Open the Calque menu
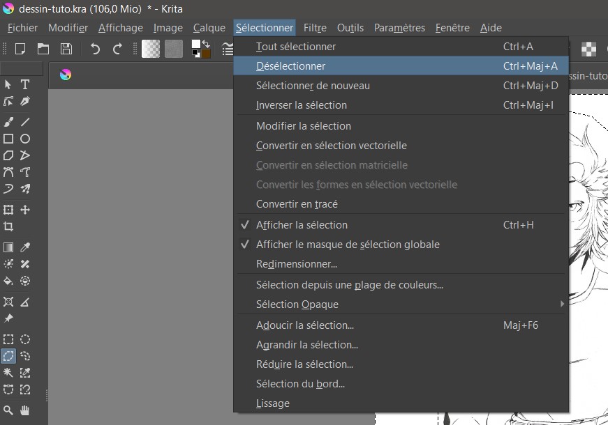The width and height of the screenshot is (608, 425). pyautogui.click(x=209, y=28)
